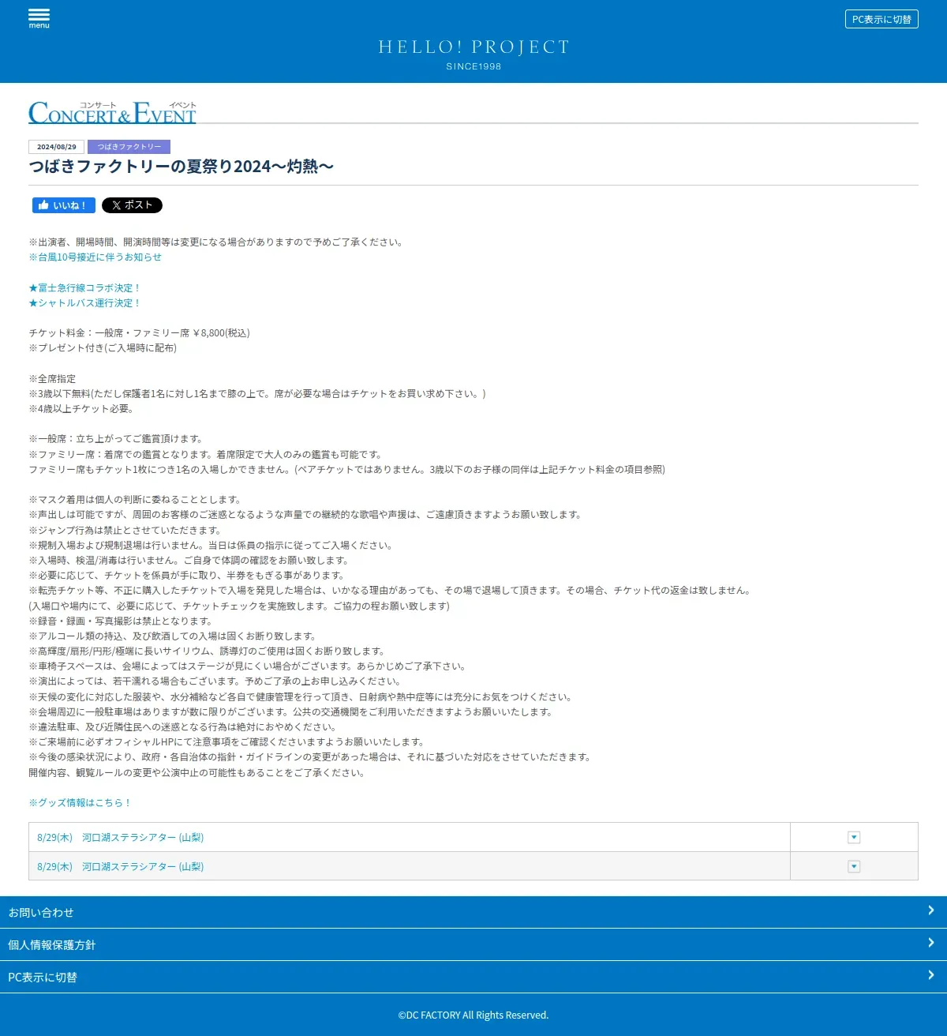Click the ※ジャンプ行為は禁止 line
This screenshot has width=947, height=1036.
125,531
